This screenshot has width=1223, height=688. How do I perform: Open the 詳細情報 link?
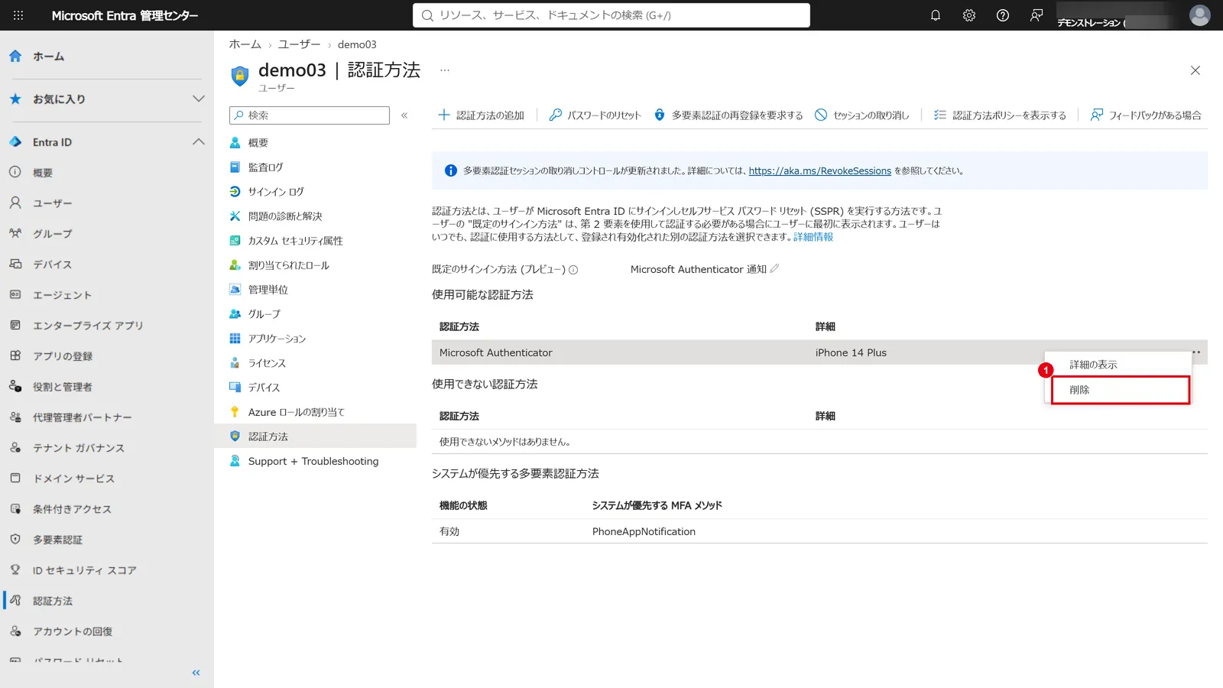[813, 237]
